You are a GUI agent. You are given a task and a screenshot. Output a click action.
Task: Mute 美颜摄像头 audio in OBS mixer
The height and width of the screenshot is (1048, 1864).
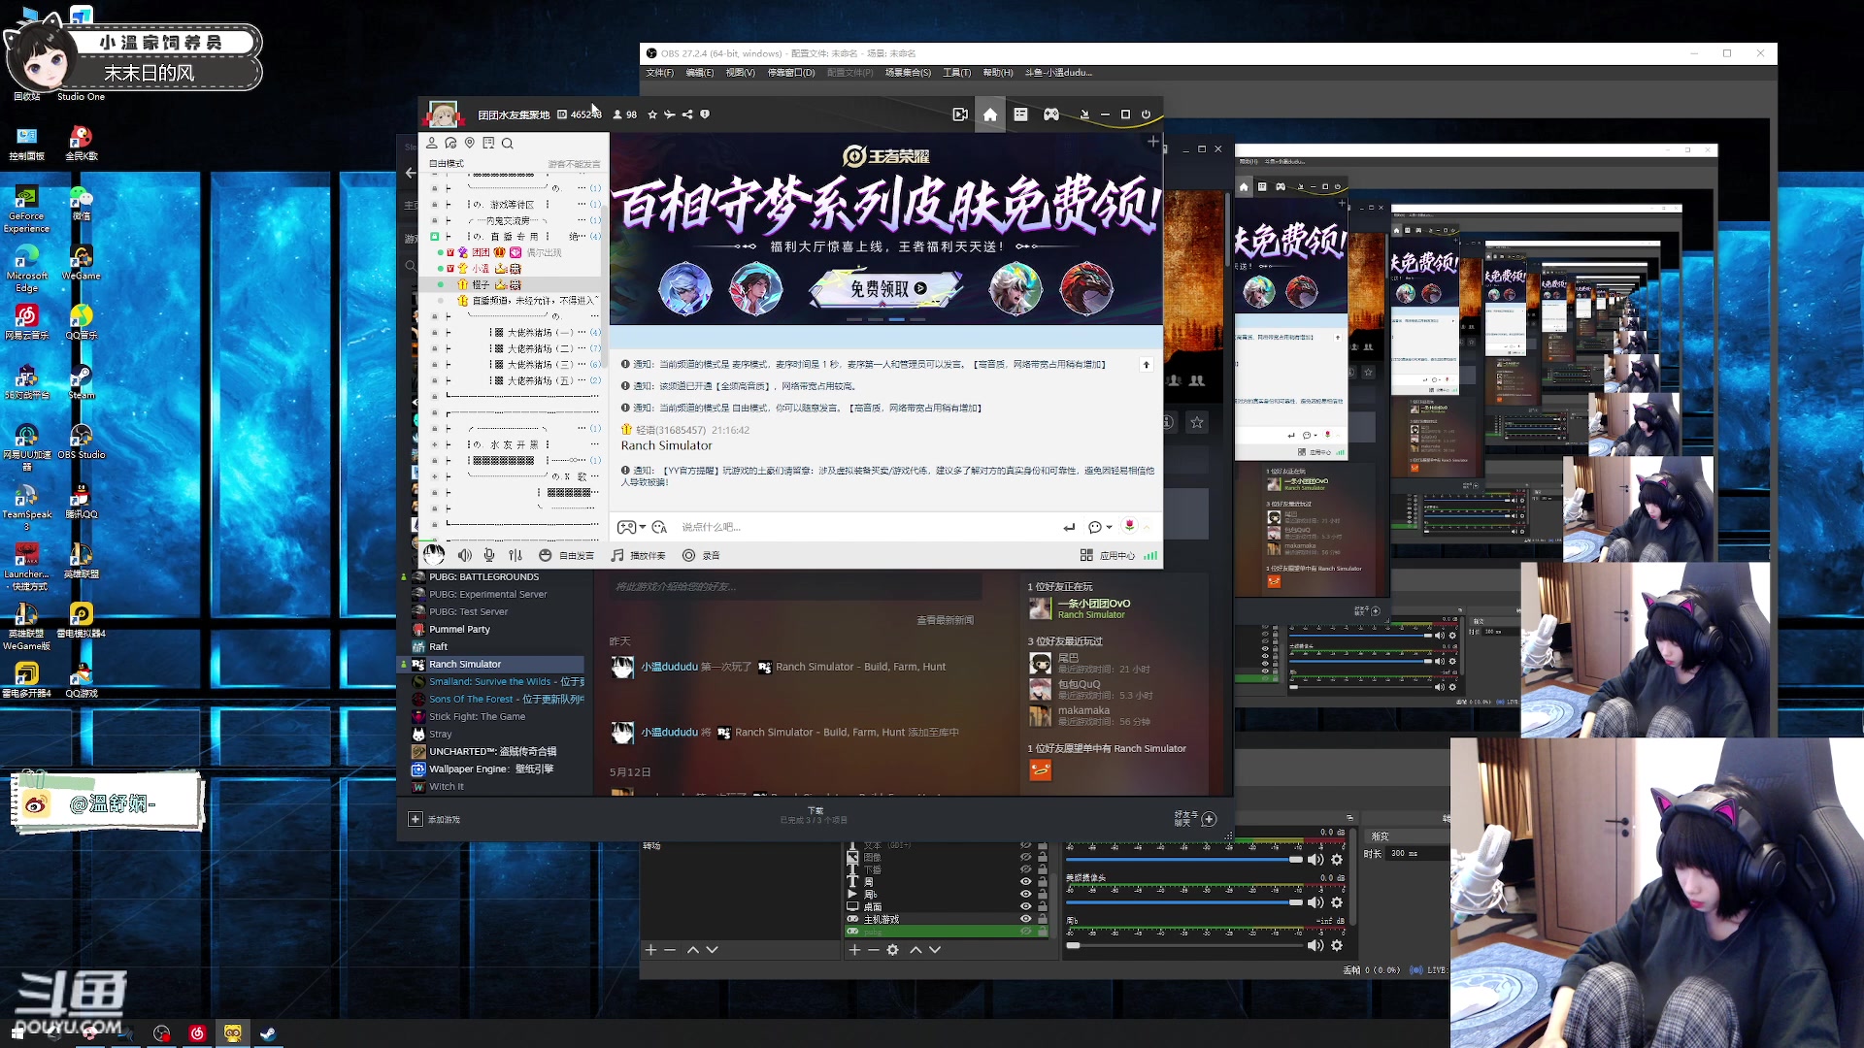click(x=1315, y=902)
